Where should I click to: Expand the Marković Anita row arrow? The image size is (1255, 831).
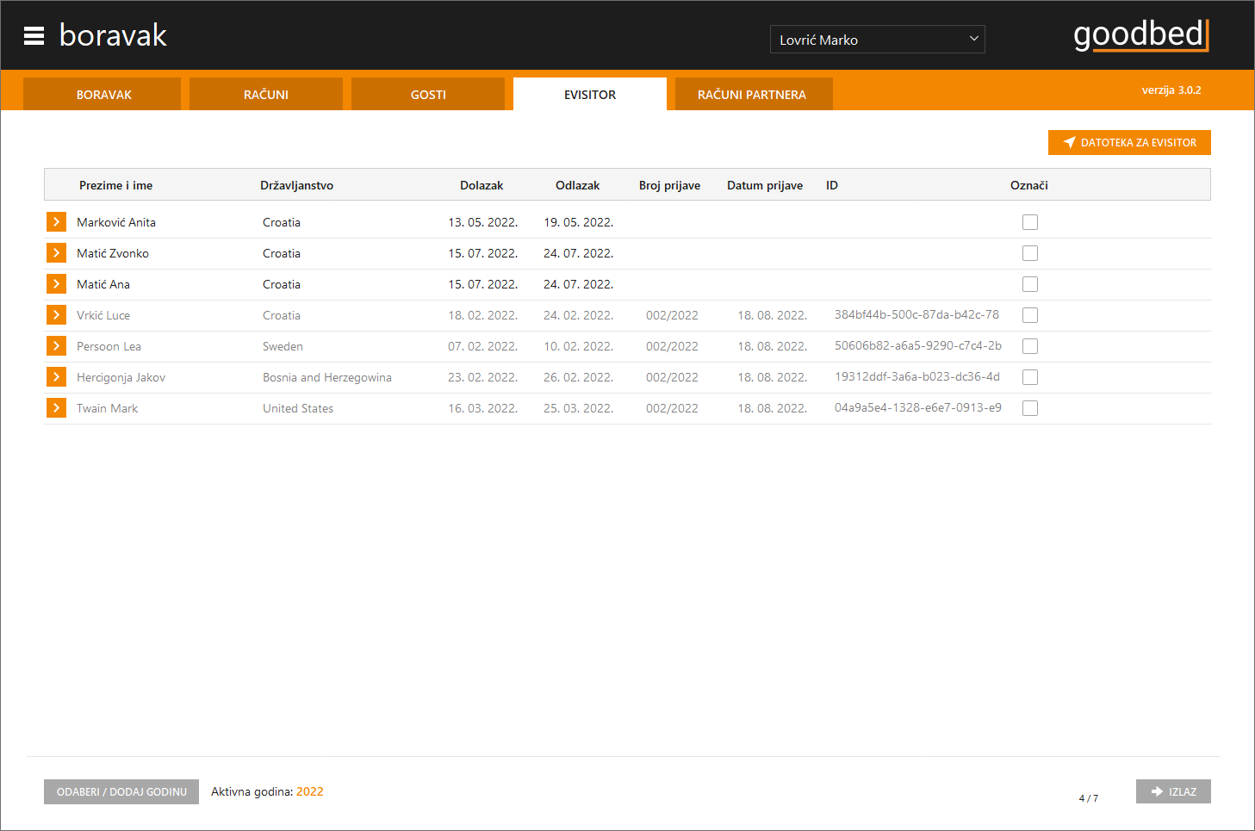56,222
